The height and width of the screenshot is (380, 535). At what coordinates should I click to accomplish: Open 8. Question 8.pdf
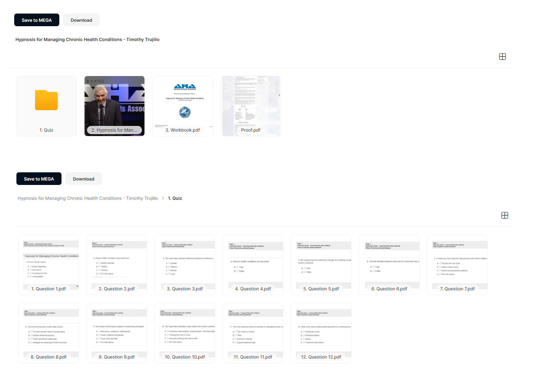pos(49,333)
